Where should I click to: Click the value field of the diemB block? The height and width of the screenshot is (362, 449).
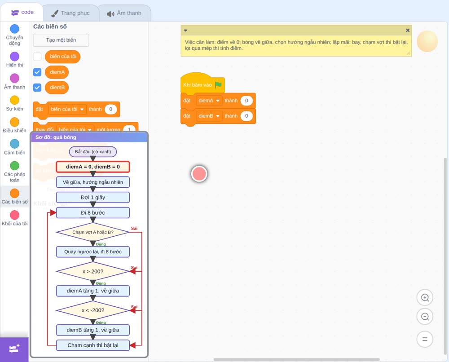(x=246, y=116)
